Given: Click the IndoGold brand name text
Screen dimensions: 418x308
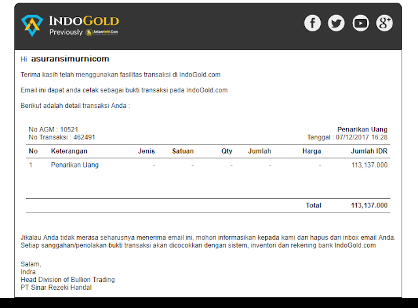Looking at the screenshot, I should [x=84, y=21].
